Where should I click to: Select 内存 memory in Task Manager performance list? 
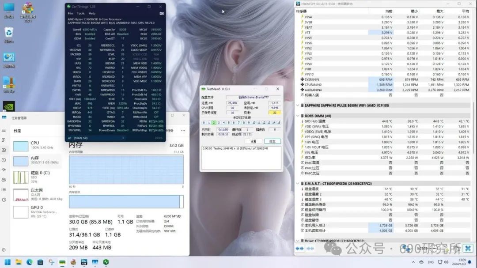tap(37, 161)
